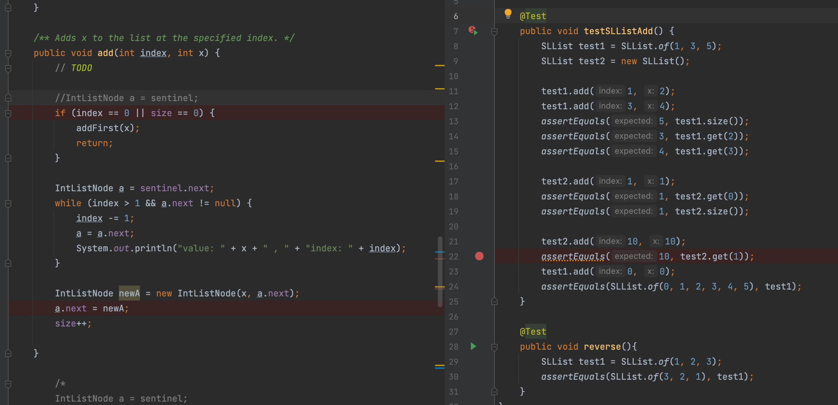
Task: Click the green run arrow beside reverse()
Action: tap(473, 347)
